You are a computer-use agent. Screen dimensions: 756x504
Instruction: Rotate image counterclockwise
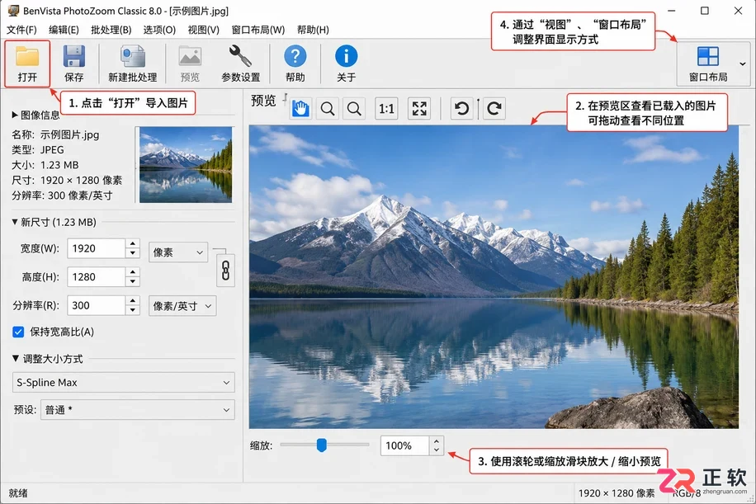pyautogui.click(x=462, y=108)
